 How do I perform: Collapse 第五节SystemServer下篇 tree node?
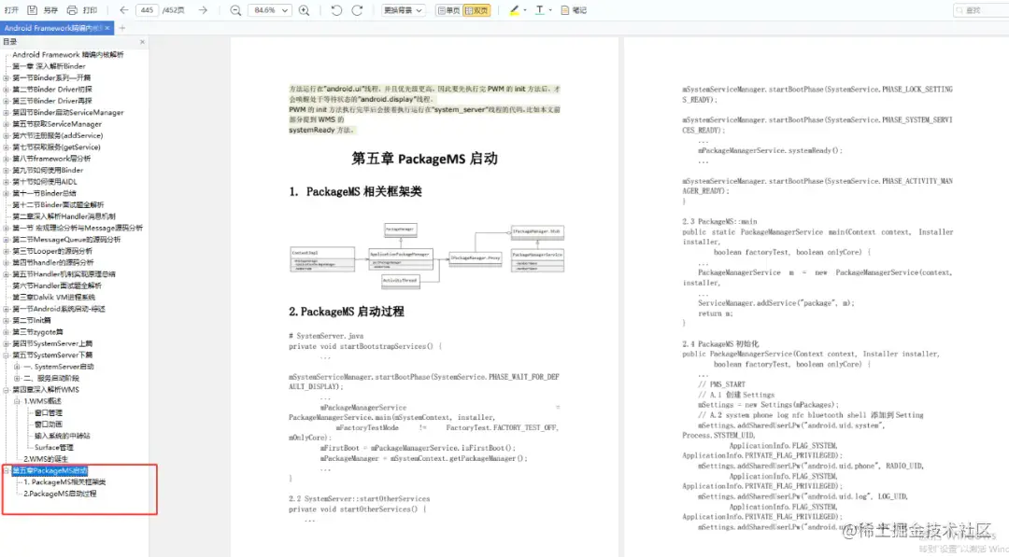coord(7,355)
